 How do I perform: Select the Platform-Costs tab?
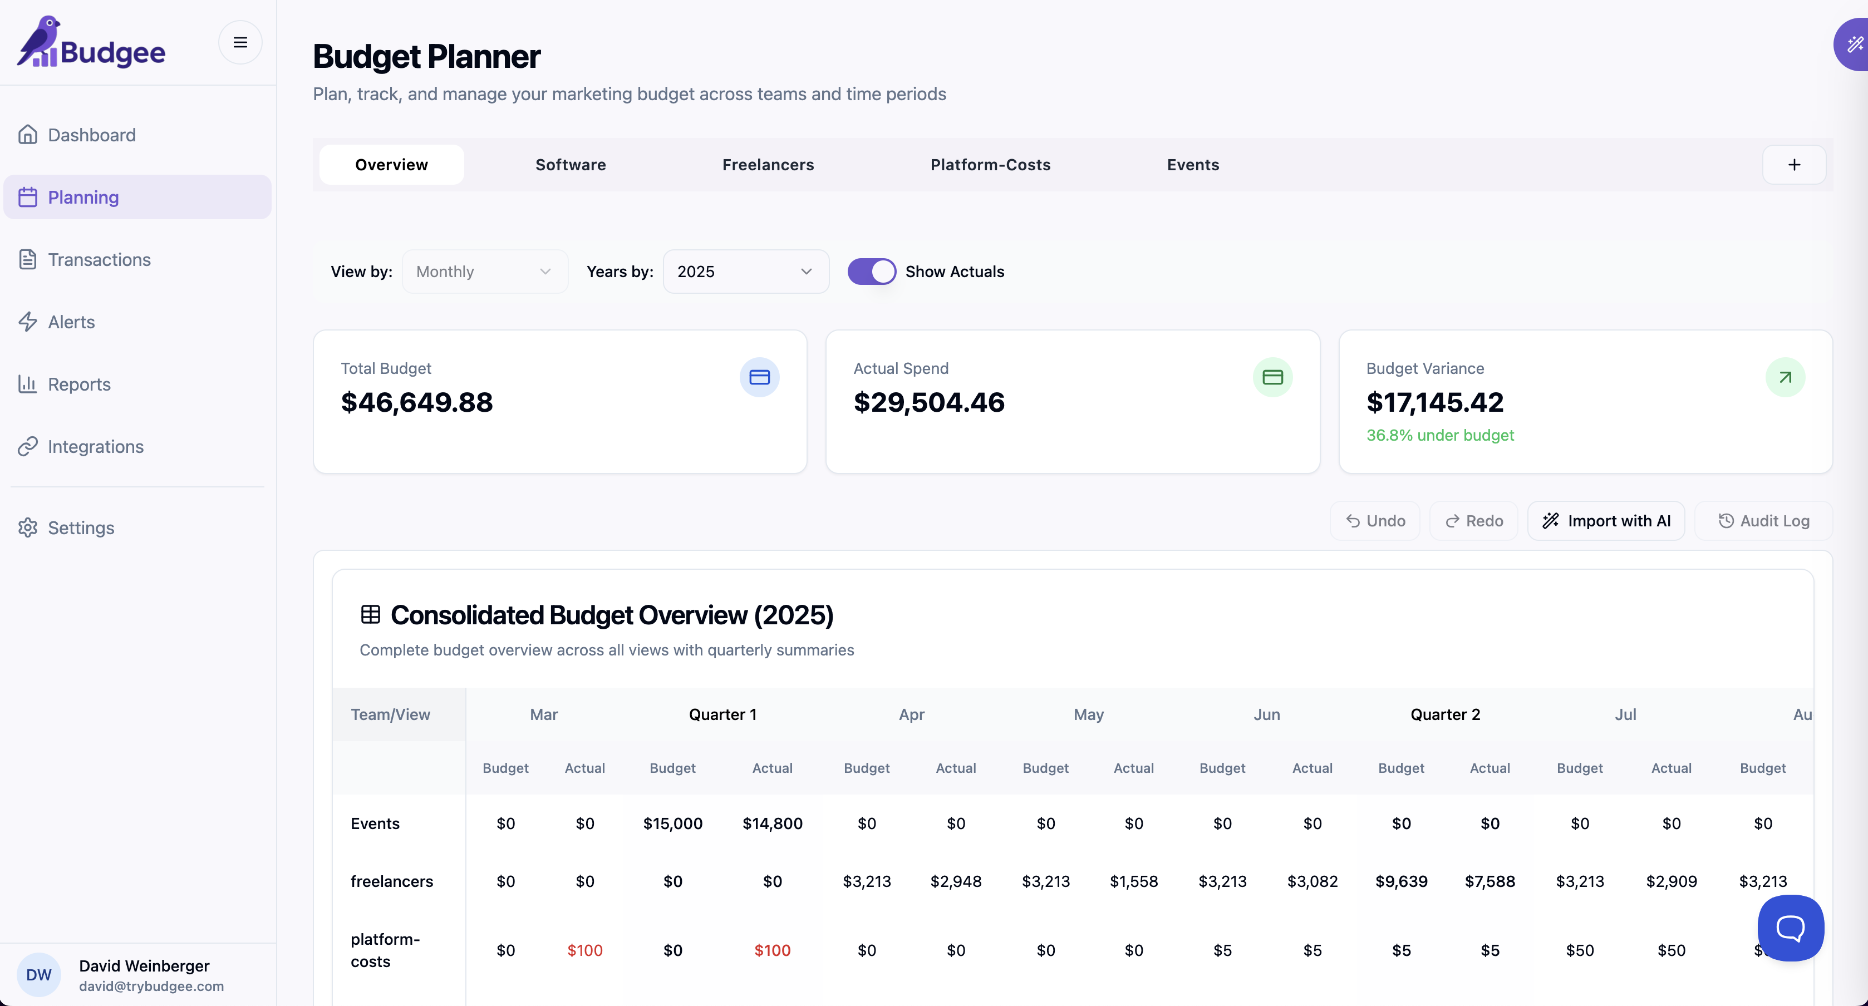(x=990, y=165)
